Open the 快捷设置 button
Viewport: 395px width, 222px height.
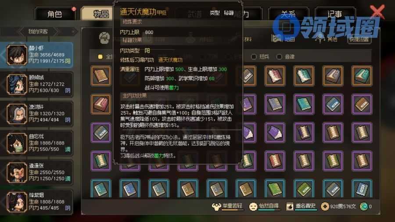pyautogui.click(x=359, y=39)
